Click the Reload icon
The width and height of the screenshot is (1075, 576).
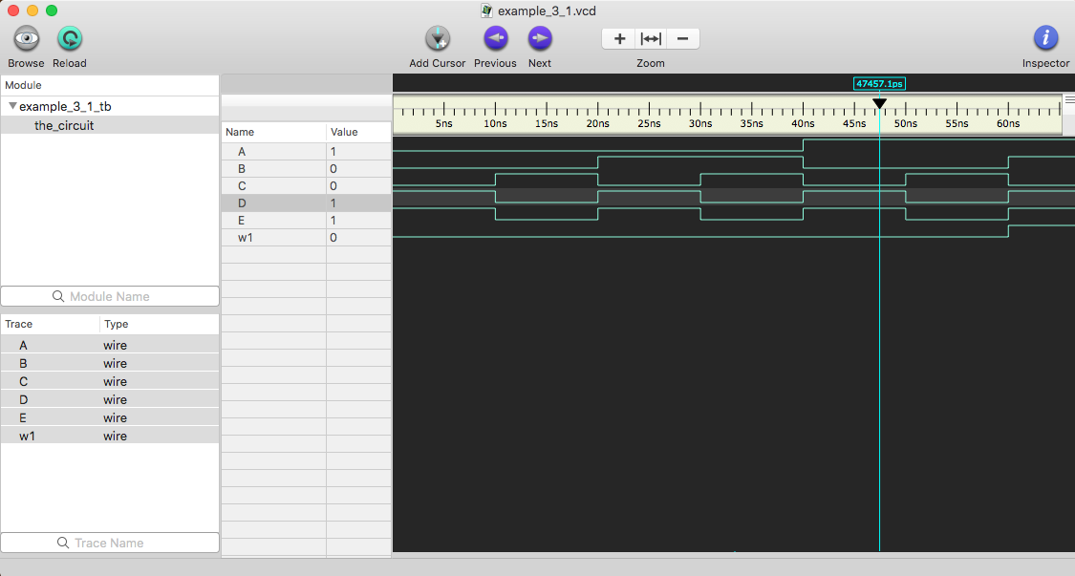69,38
